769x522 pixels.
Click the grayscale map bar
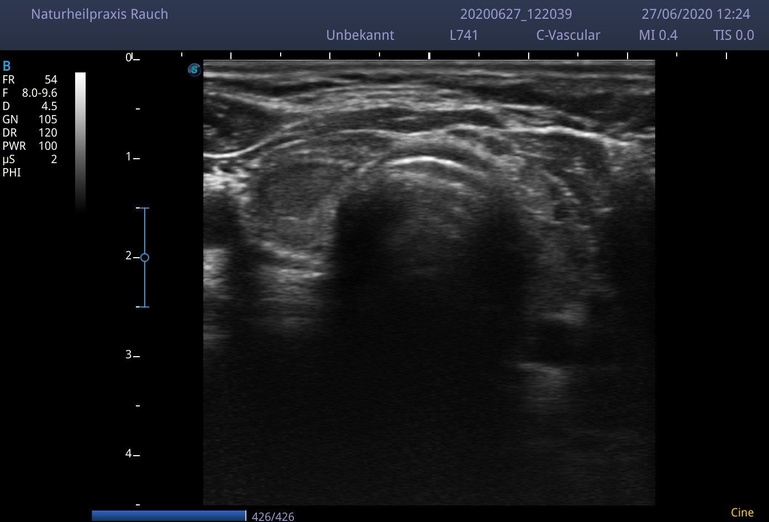tap(81, 141)
